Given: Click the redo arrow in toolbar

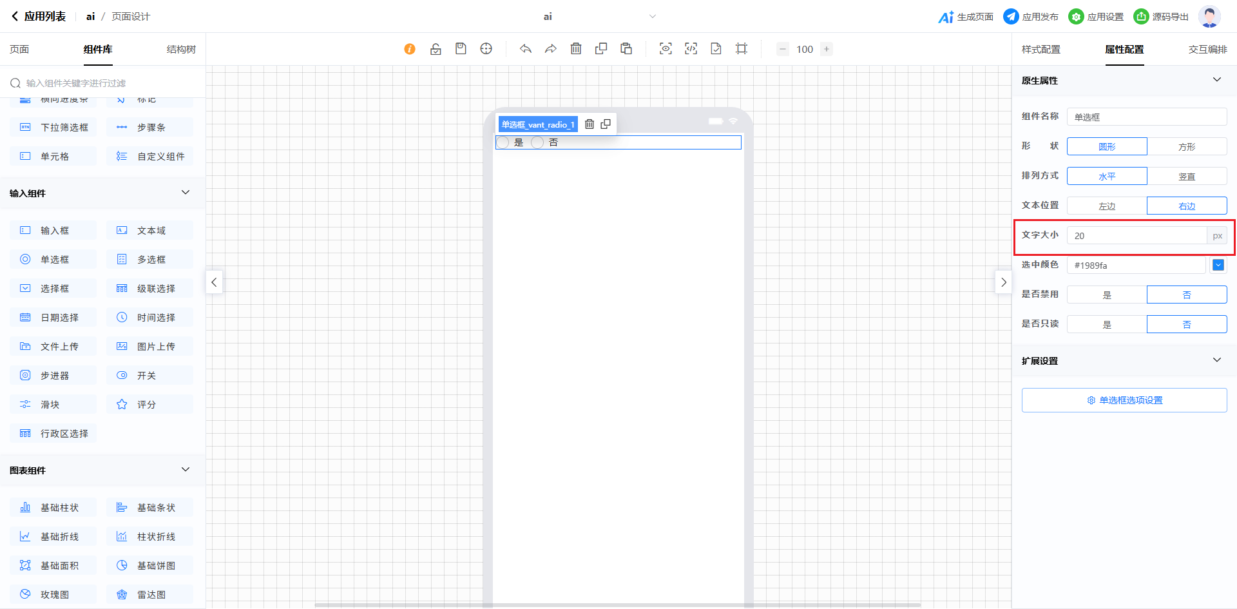Looking at the screenshot, I should click(x=550, y=49).
